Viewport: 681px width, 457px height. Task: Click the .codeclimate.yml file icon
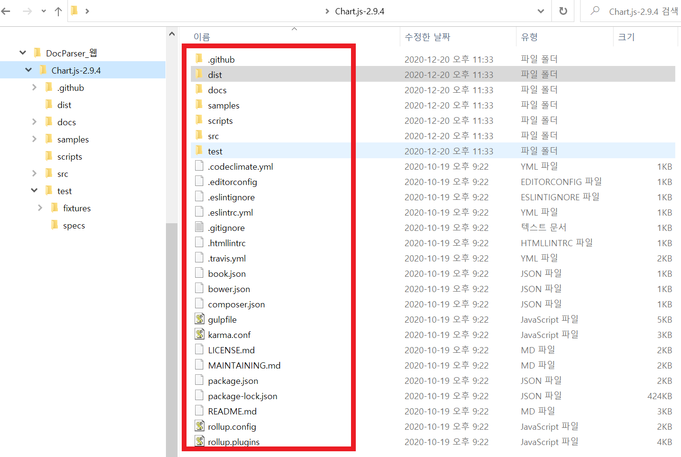click(199, 166)
